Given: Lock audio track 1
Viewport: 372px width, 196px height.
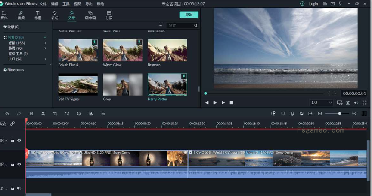Looking at the screenshot, I should tap(12, 188).
